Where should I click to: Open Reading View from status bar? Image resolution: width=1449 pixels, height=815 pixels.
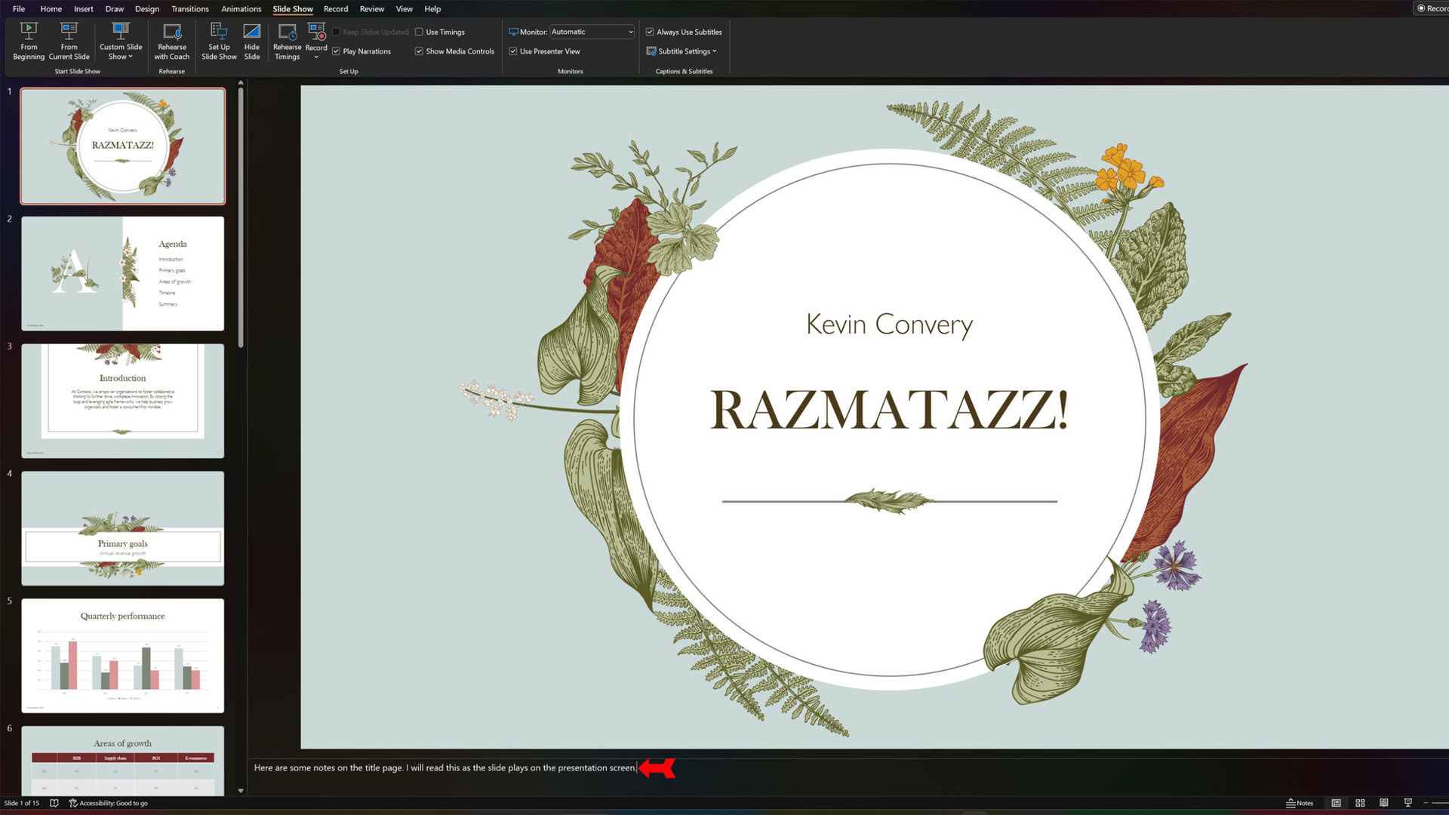[1383, 803]
